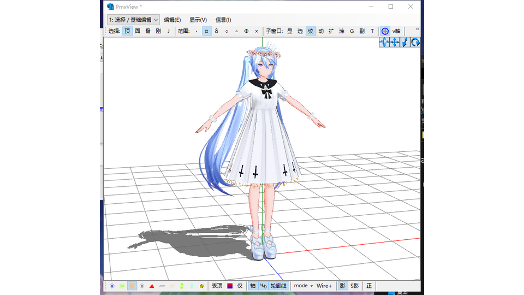Toggle the orange dotted square display icon
The image size is (524, 295).
132,286
